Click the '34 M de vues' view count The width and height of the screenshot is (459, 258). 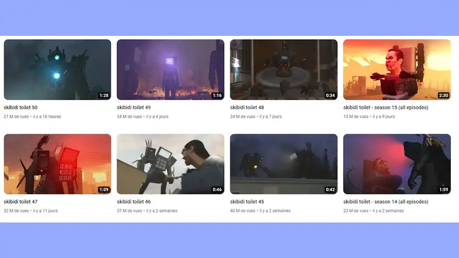tap(130, 116)
